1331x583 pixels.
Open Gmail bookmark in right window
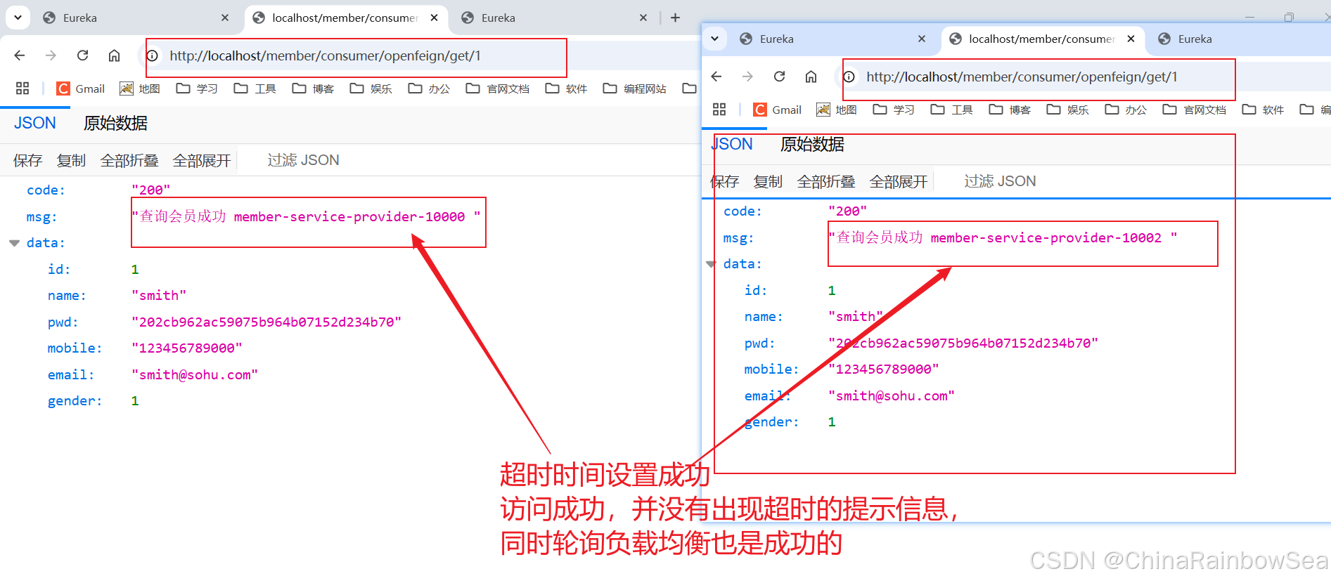(x=778, y=110)
